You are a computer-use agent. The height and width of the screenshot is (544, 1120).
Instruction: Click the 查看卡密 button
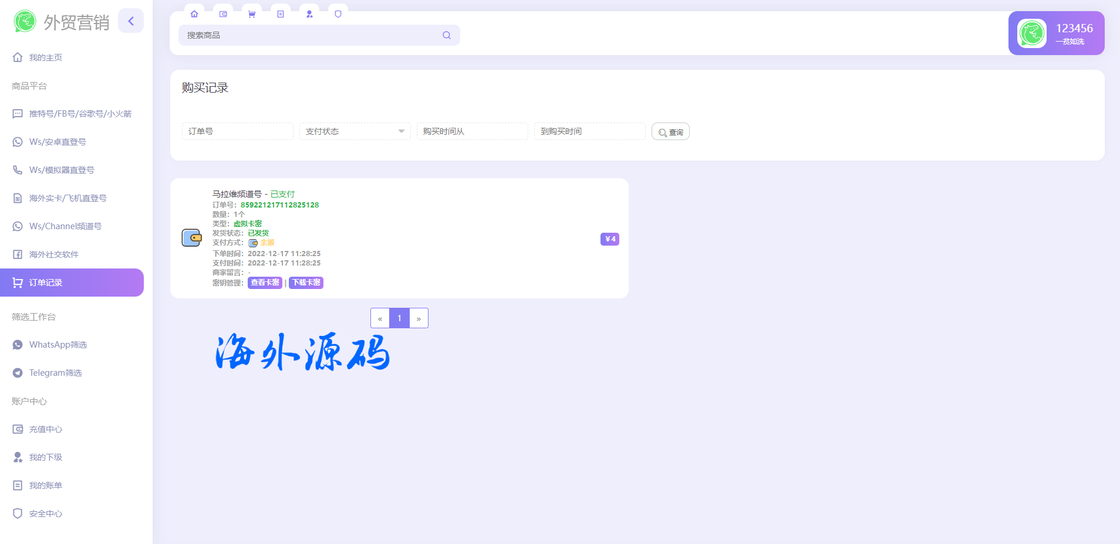265,283
